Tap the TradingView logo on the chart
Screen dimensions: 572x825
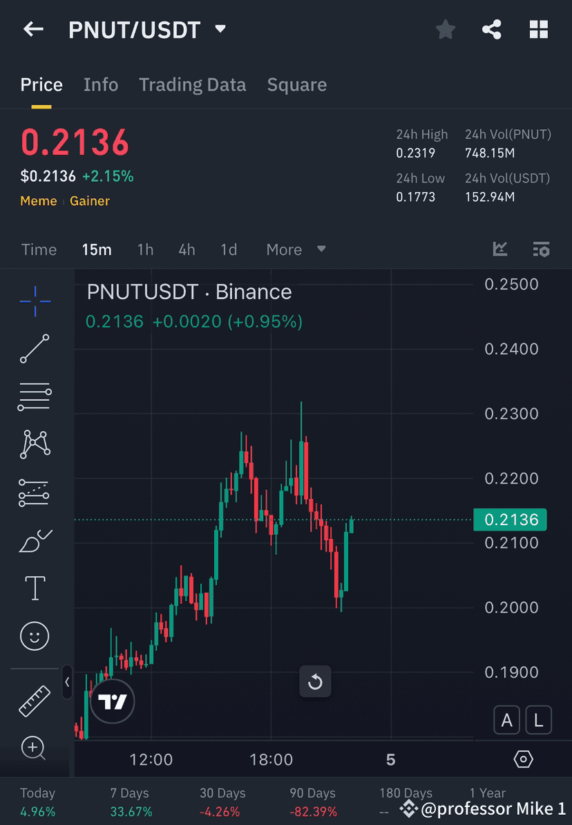(111, 701)
